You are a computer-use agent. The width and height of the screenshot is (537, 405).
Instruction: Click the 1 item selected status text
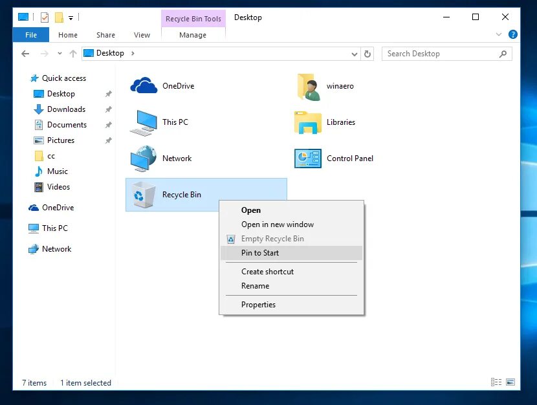(x=85, y=383)
